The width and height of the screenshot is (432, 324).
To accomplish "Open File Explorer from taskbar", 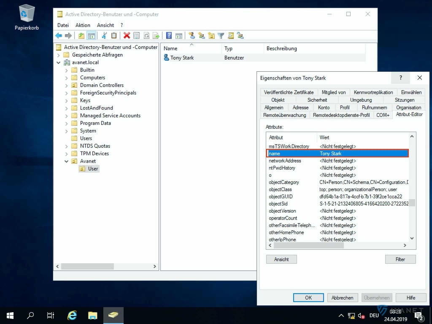I will 92,316.
